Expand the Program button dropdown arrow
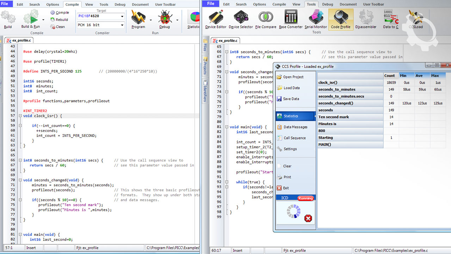 click(x=150, y=20)
